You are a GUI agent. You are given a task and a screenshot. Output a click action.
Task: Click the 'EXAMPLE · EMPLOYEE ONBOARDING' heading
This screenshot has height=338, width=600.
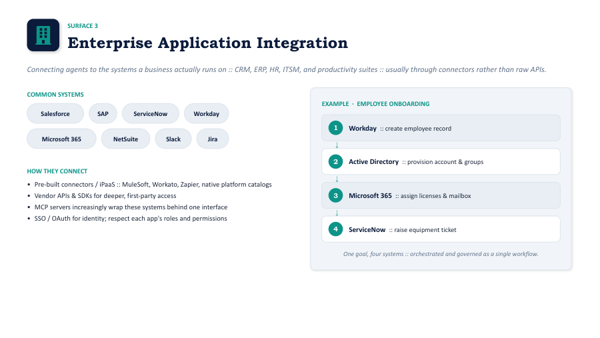coord(376,104)
